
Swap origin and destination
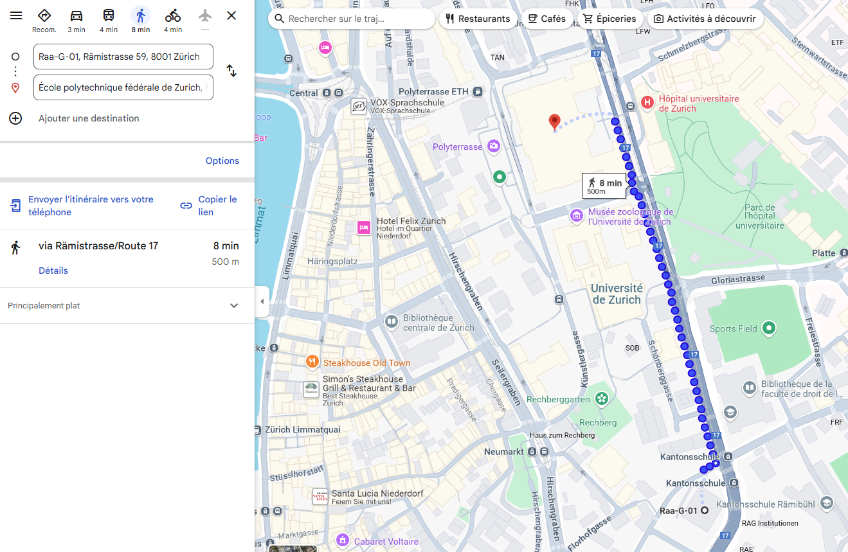click(x=231, y=71)
